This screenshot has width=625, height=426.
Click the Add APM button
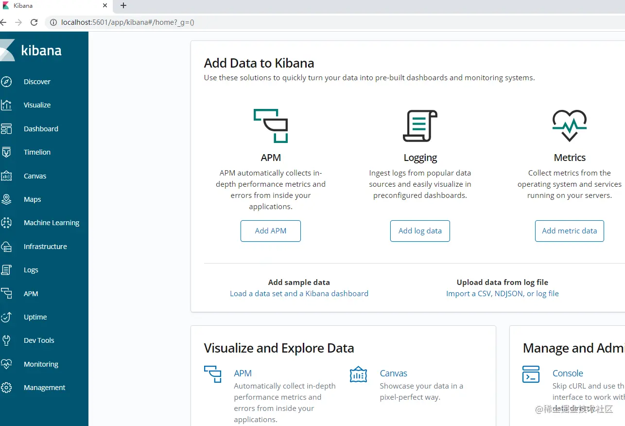pos(271,231)
